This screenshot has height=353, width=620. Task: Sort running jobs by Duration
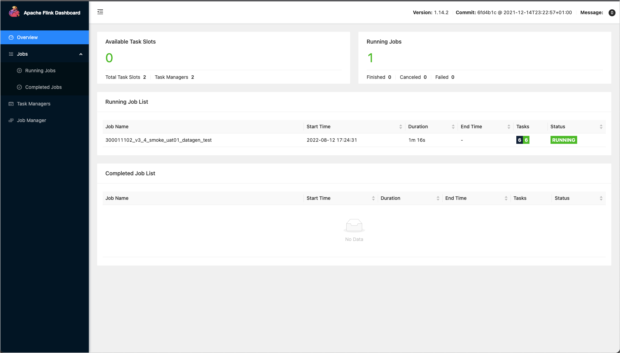pos(453,127)
